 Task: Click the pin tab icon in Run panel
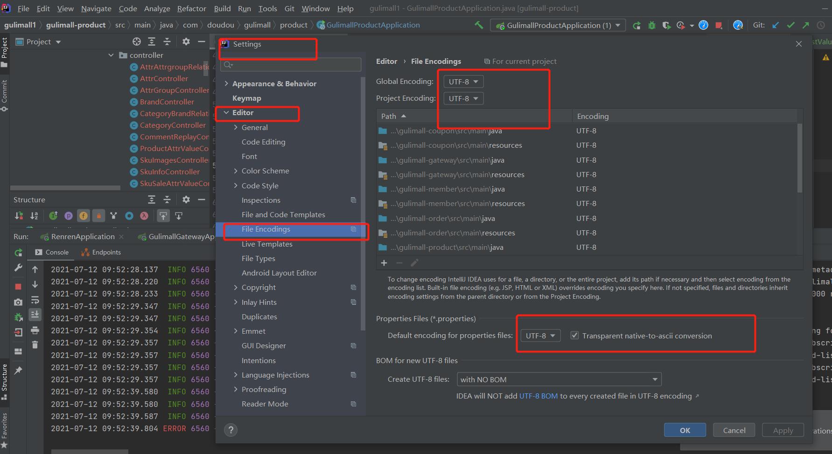pos(18,370)
